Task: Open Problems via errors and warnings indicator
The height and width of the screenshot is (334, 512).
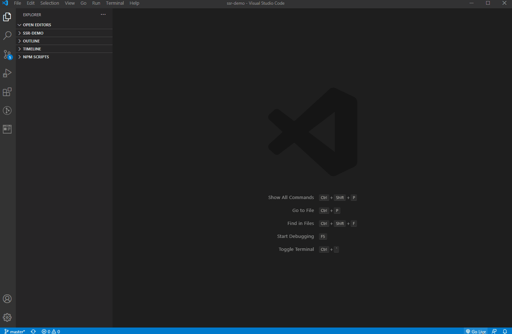Action: coord(51,331)
